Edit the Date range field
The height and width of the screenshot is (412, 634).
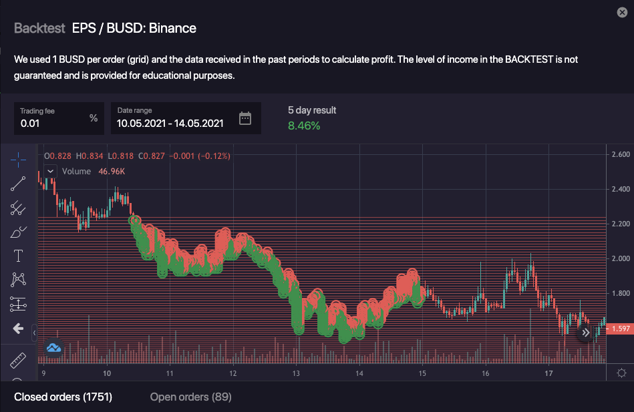point(170,123)
